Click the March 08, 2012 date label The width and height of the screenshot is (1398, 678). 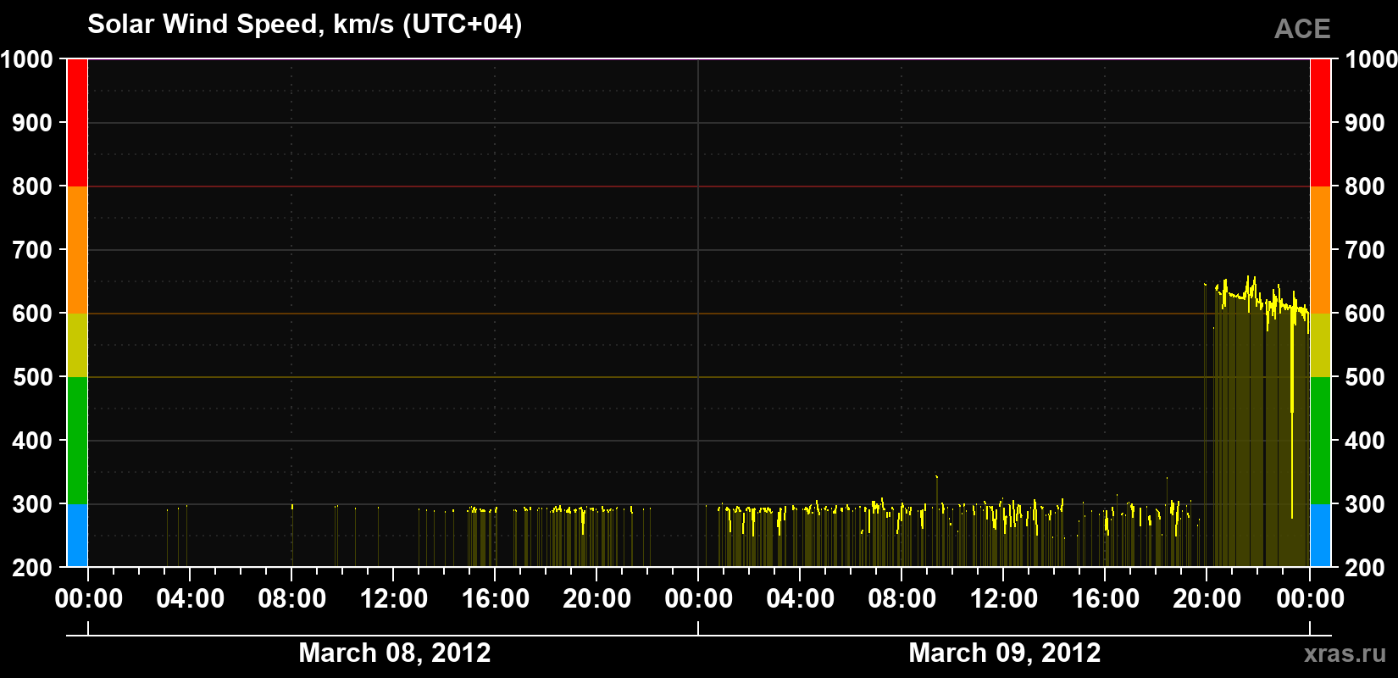[395, 653]
